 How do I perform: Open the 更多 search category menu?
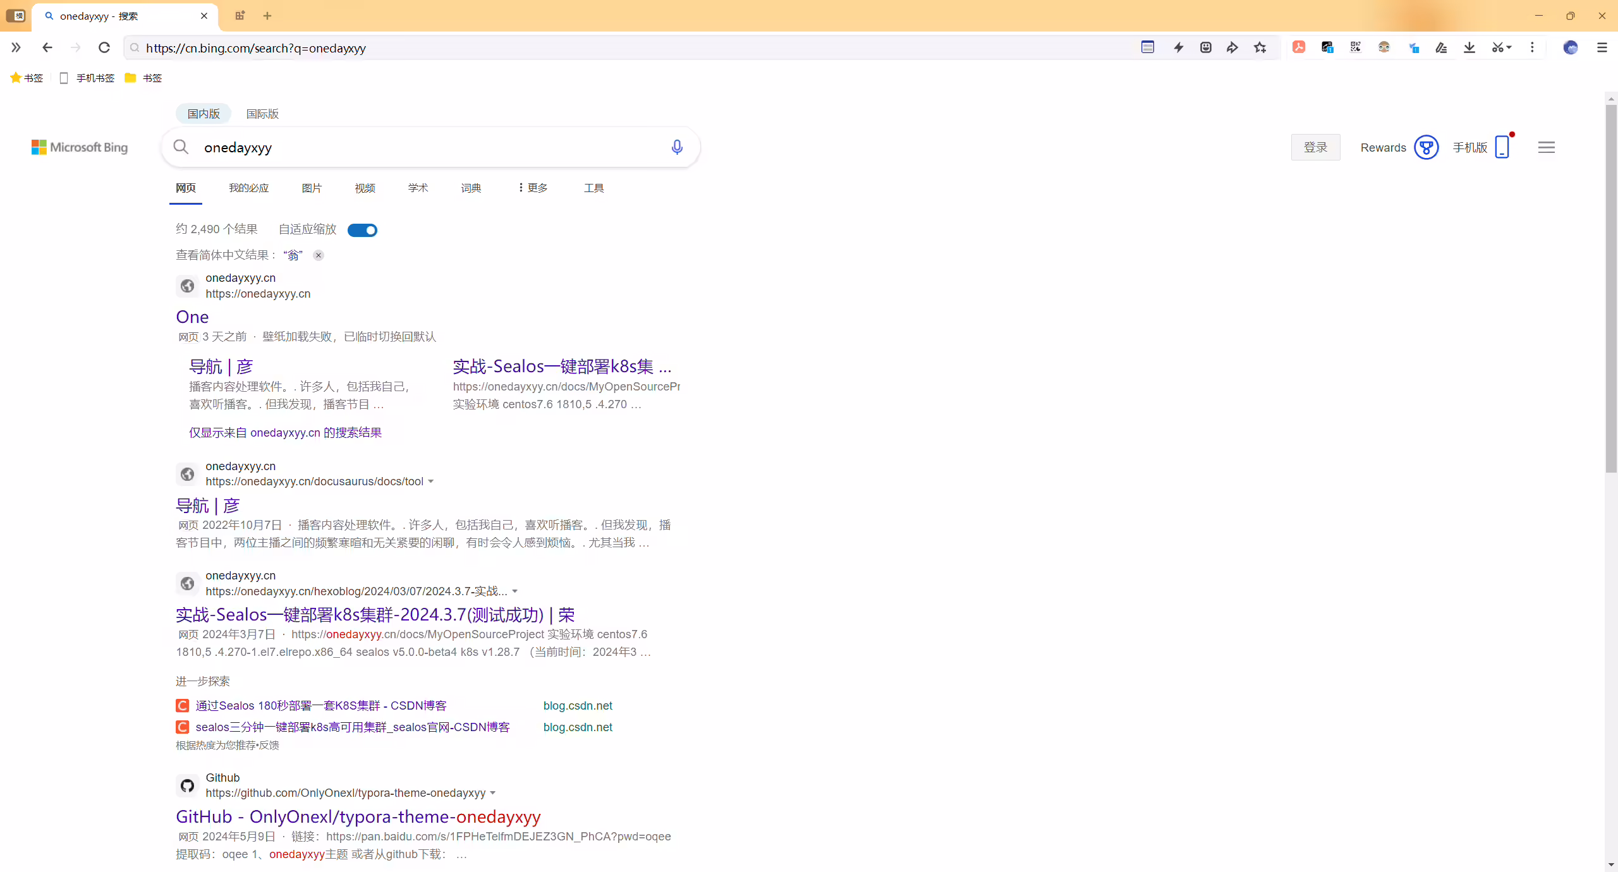533,188
